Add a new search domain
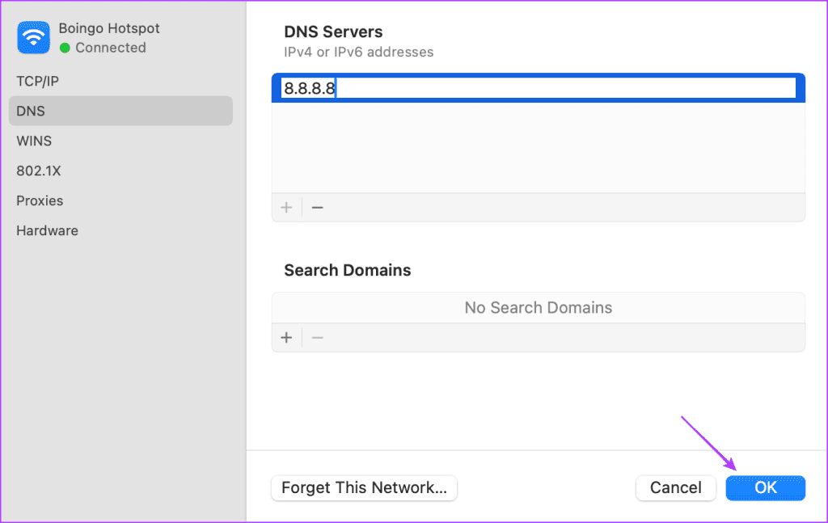Viewport: 828px width, 523px height. [x=286, y=337]
